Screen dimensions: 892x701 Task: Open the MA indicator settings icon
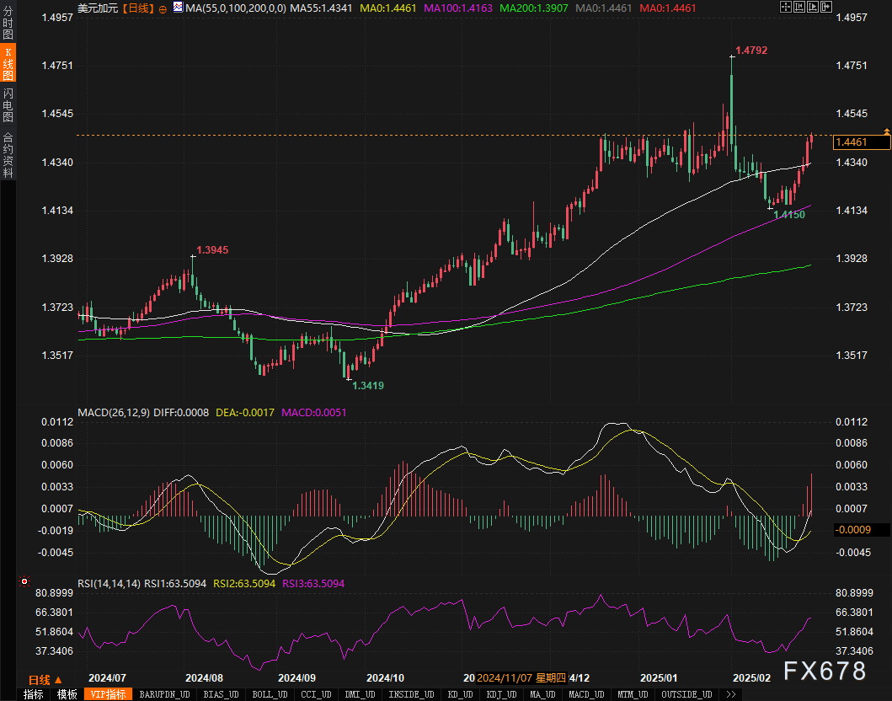177,8
